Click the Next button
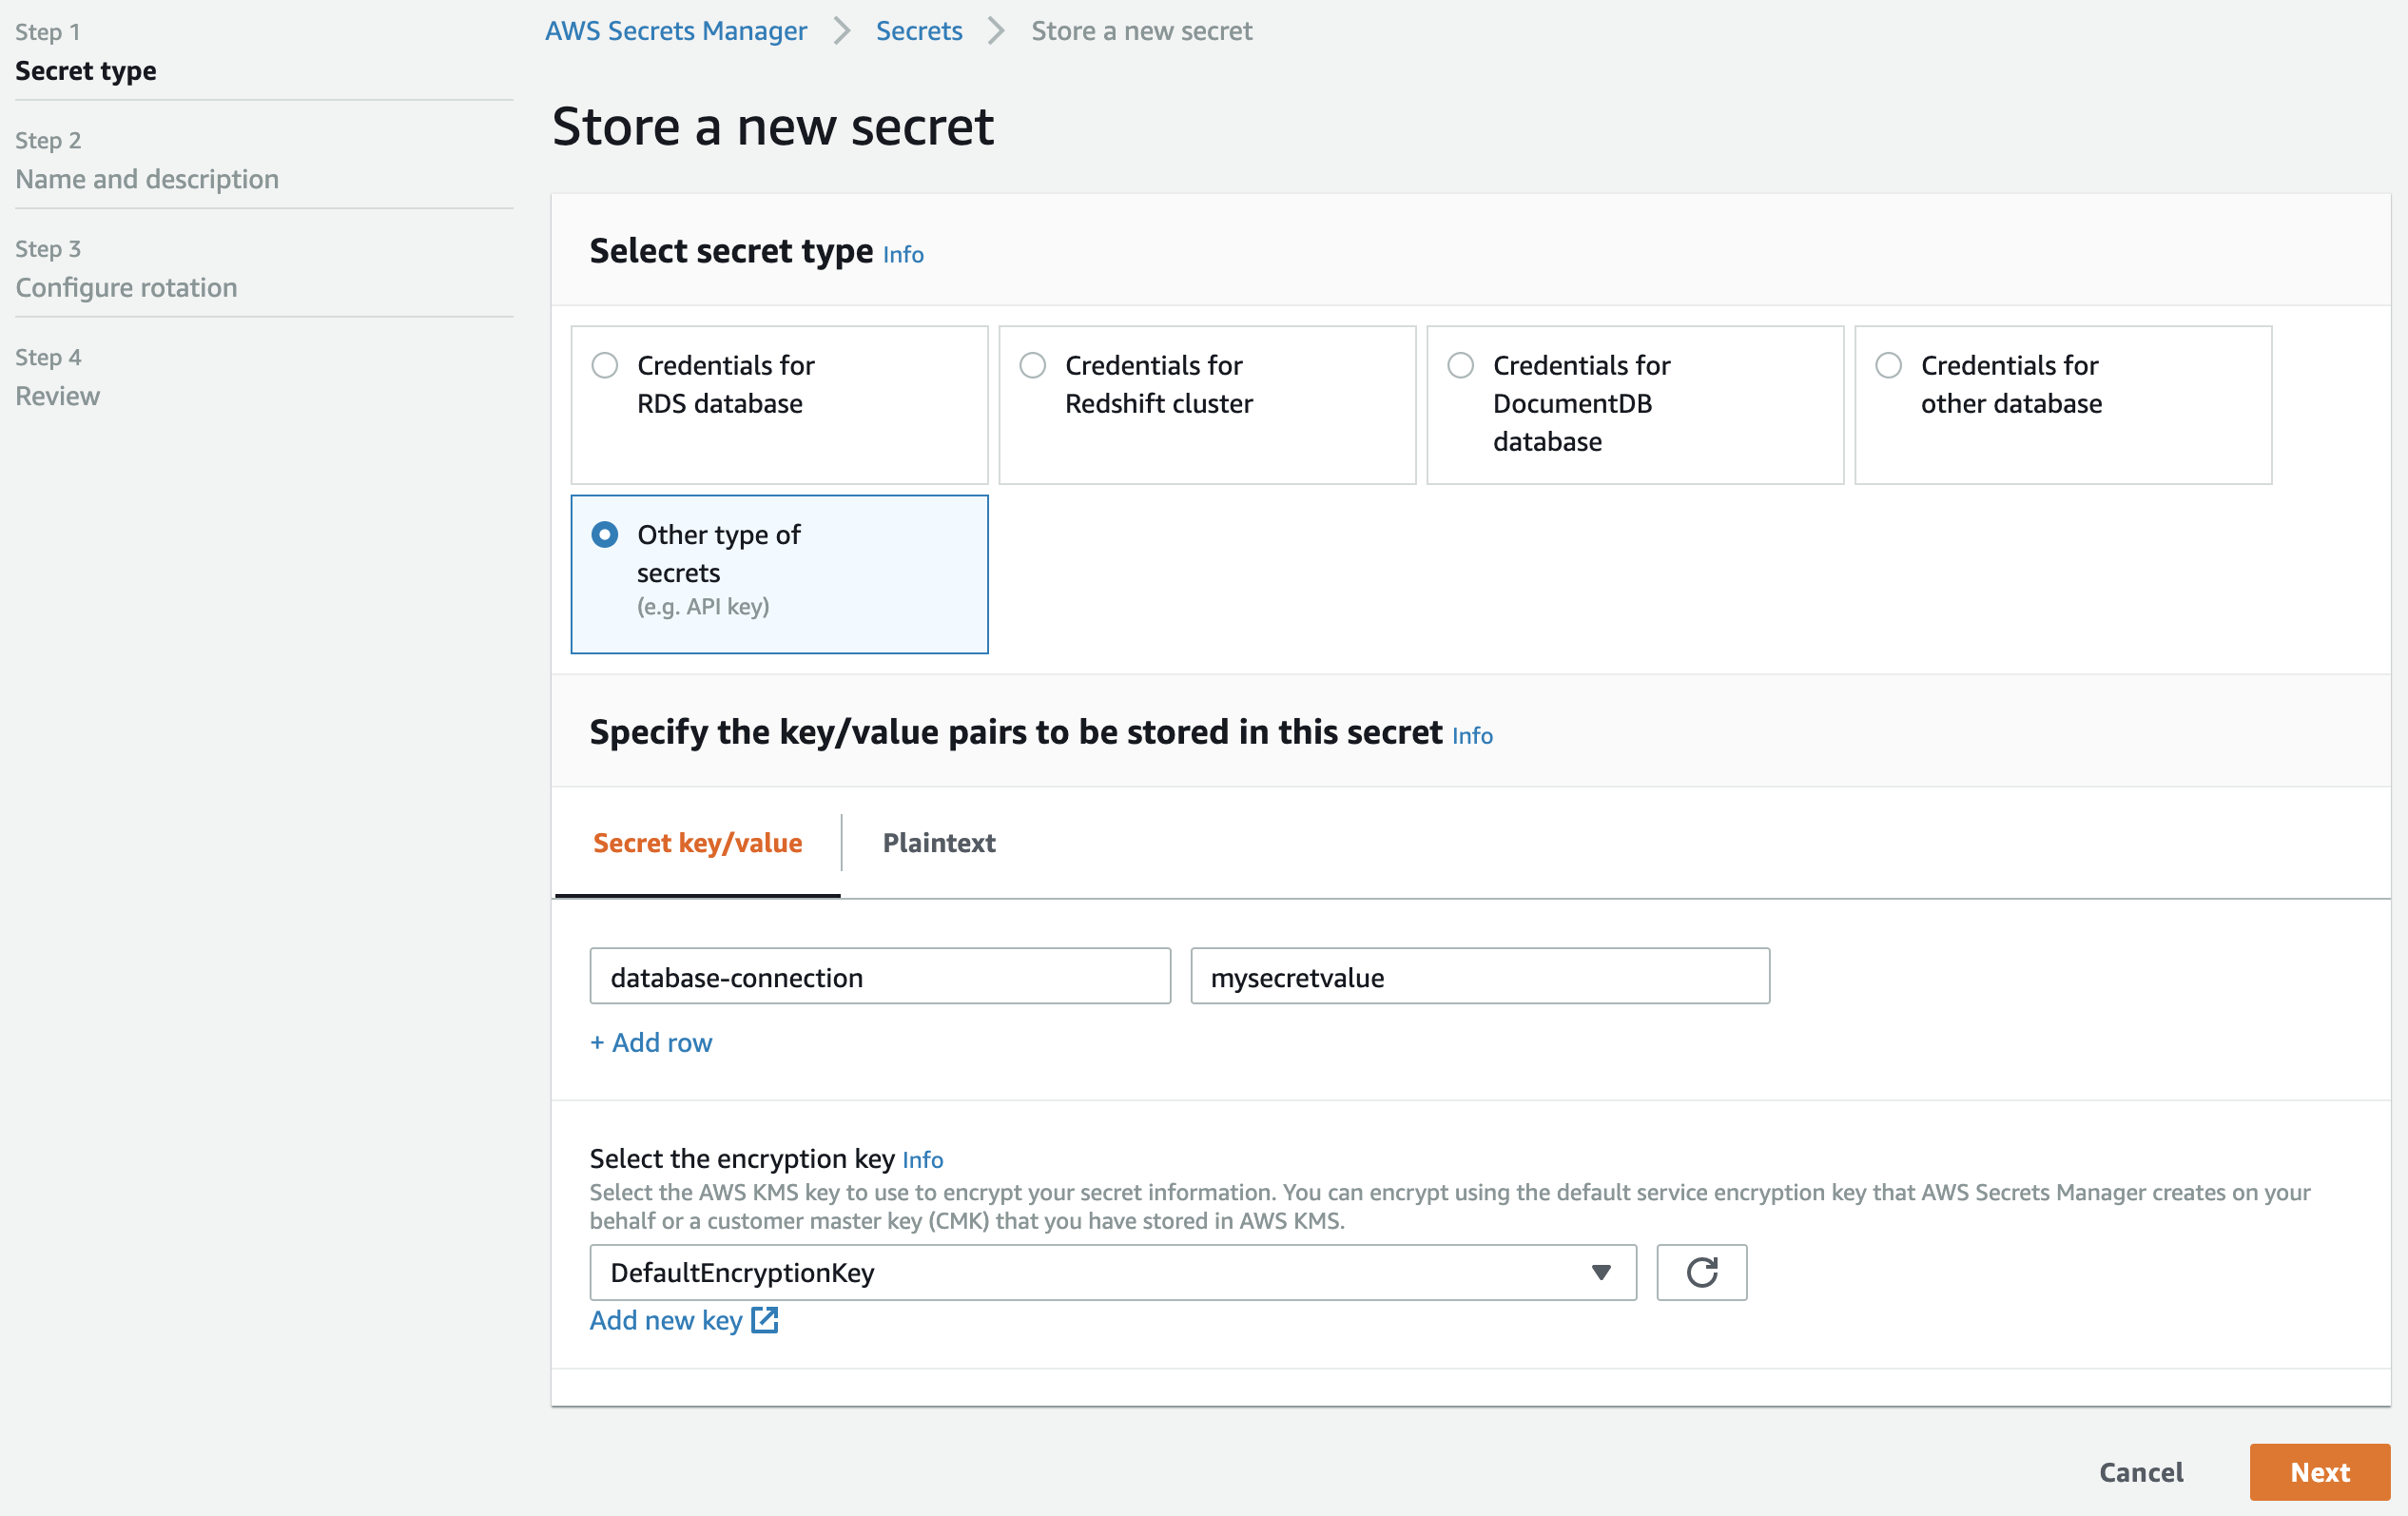 tap(2320, 1472)
